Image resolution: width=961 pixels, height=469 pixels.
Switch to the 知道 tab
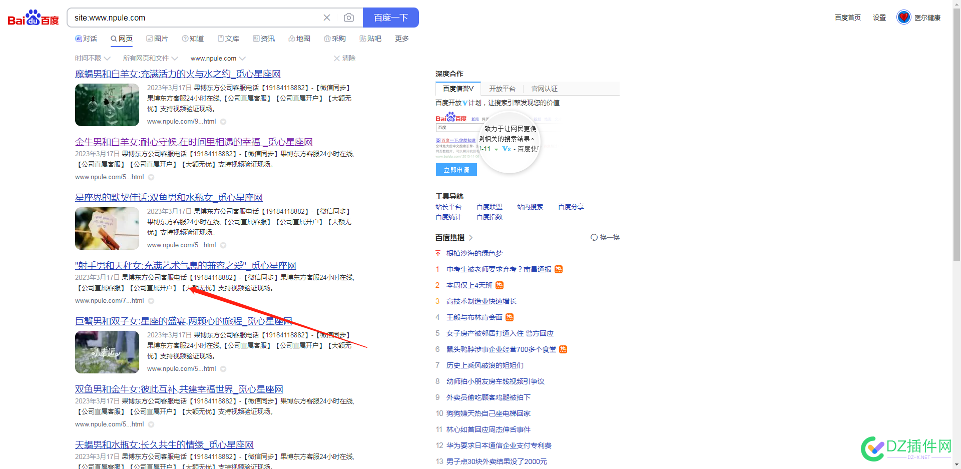click(193, 39)
